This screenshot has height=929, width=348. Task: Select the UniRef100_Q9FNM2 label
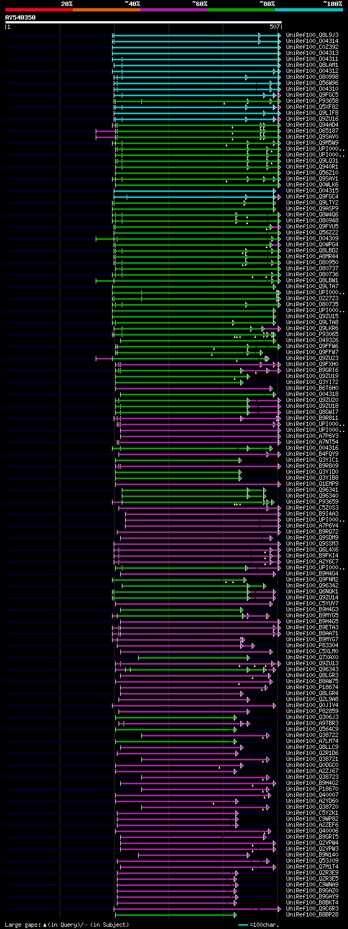[x=312, y=579]
